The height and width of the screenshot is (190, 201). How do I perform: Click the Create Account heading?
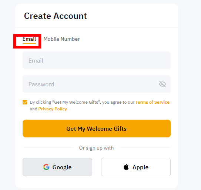(x=56, y=16)
